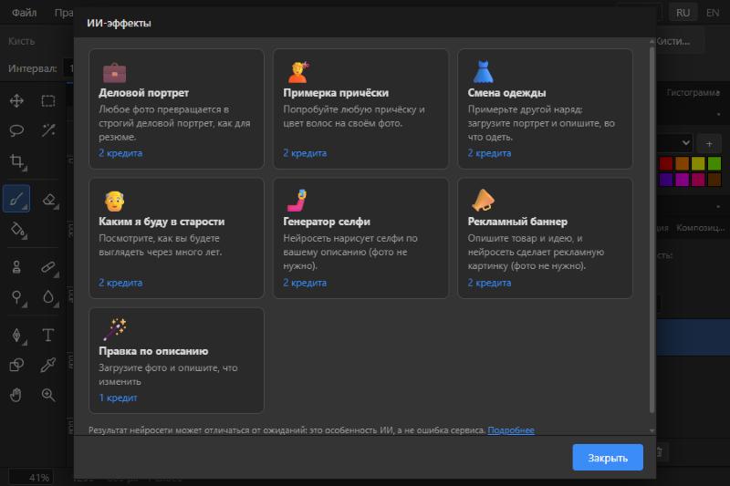Select the Lasso tool
730x486 pixels.
(16, 130)
